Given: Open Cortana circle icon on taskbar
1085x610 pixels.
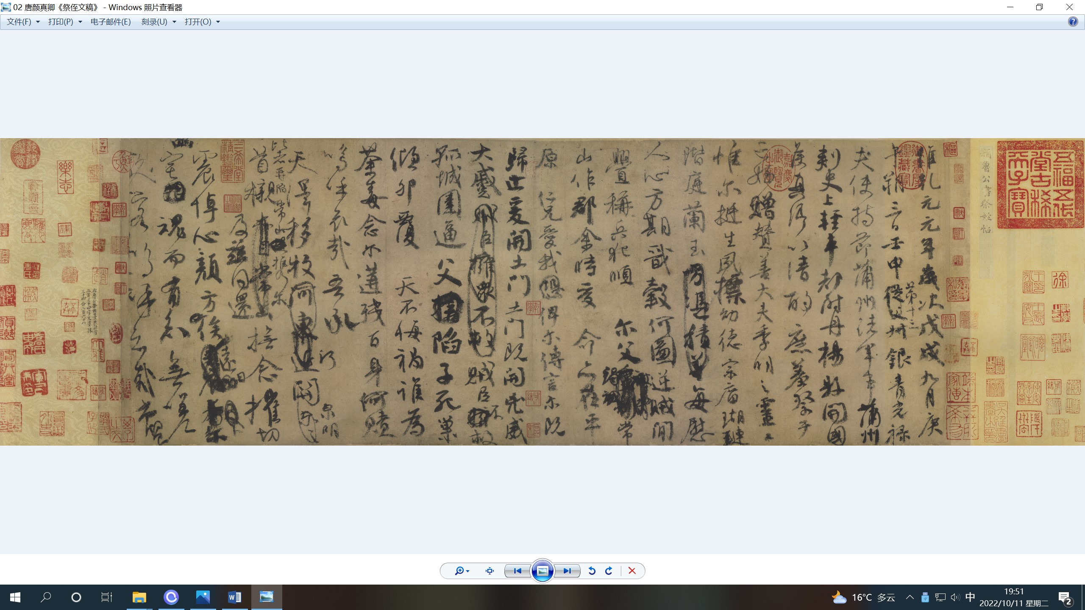Looking at the screenshot, I should pyautogui.click(x=76, y=597).
